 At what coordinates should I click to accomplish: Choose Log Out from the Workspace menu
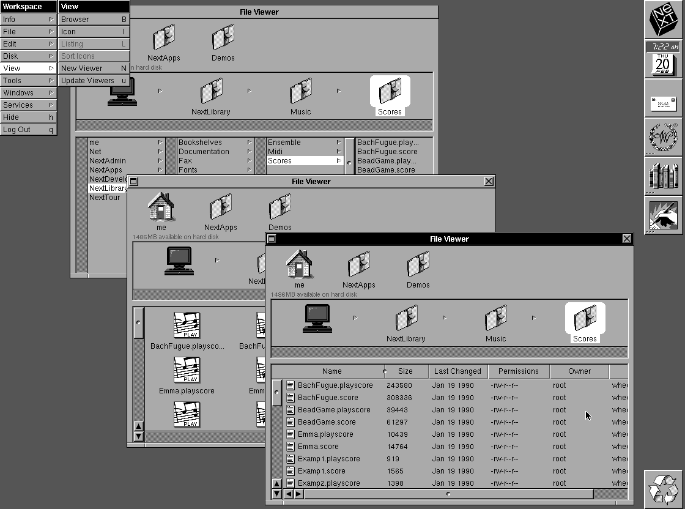pos(28,129)
